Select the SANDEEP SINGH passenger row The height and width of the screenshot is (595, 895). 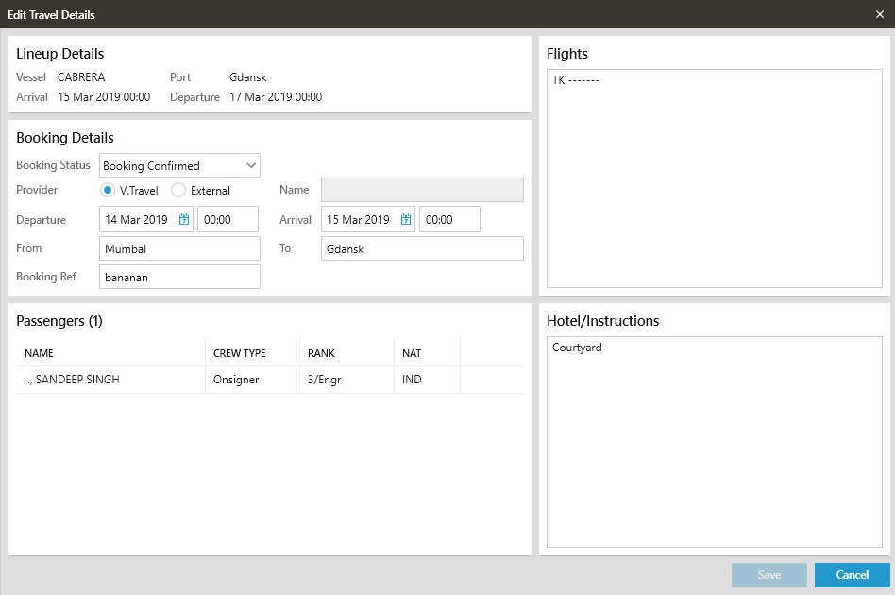[x=113, y=380]
